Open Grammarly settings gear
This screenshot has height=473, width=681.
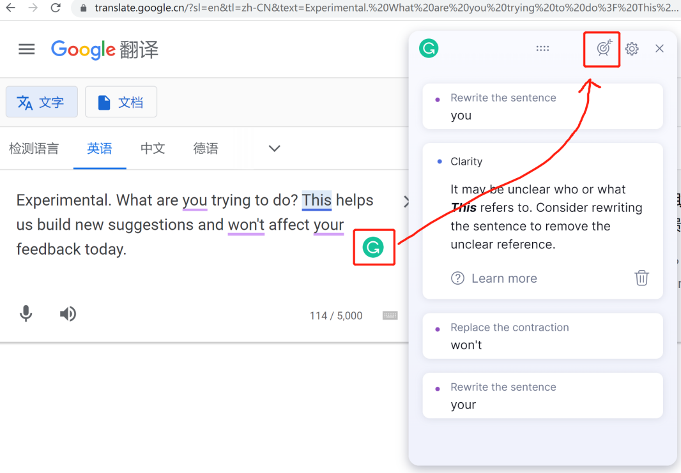(632, 49)
